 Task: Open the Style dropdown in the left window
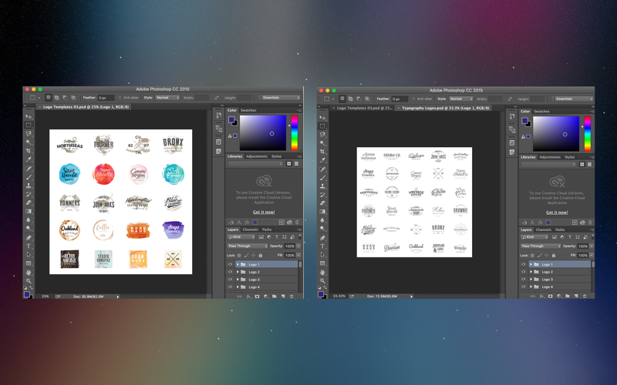(x=167, y=98)
